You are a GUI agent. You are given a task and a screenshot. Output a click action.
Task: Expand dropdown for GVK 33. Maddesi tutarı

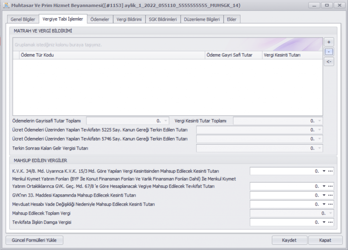(324, 195)
